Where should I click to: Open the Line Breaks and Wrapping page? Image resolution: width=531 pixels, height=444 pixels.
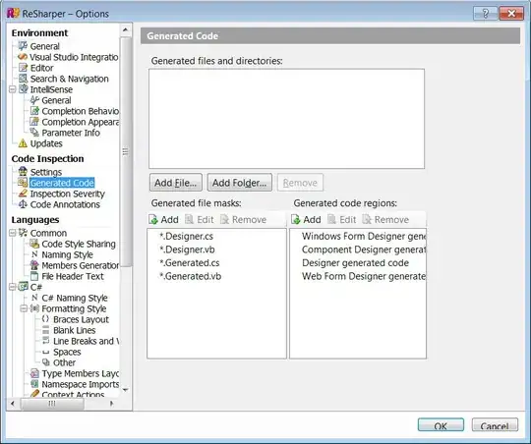[x=86, y=341]
